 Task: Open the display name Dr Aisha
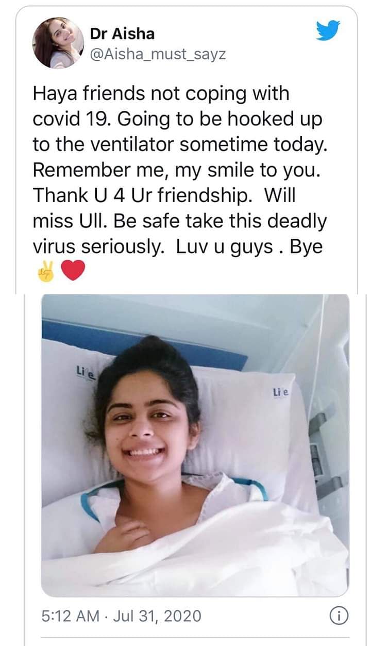click(122, 34)
